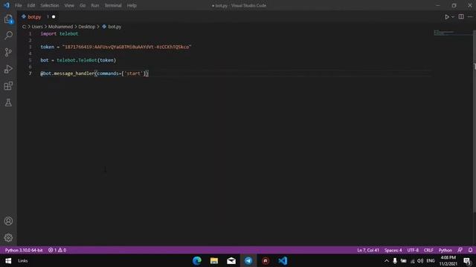Click the VS Code logo icon
Image resolution: width=476 pixels, height=267 pixels.
coord(7,5)
